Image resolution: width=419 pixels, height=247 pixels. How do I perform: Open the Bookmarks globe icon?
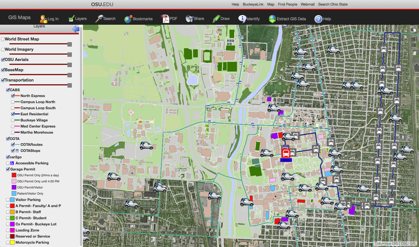(x=128, y=19)
